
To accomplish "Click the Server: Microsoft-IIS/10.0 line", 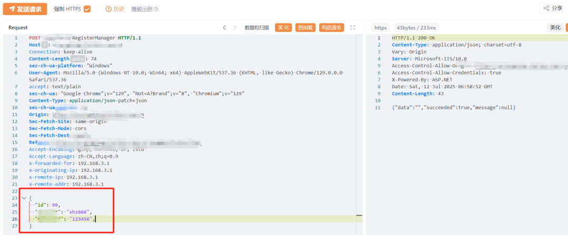I will (429, 59).
